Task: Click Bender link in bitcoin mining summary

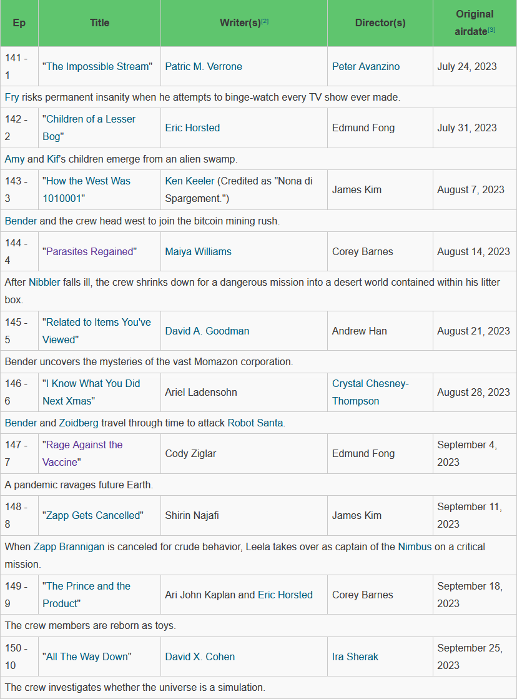Action: pos(21,221)
